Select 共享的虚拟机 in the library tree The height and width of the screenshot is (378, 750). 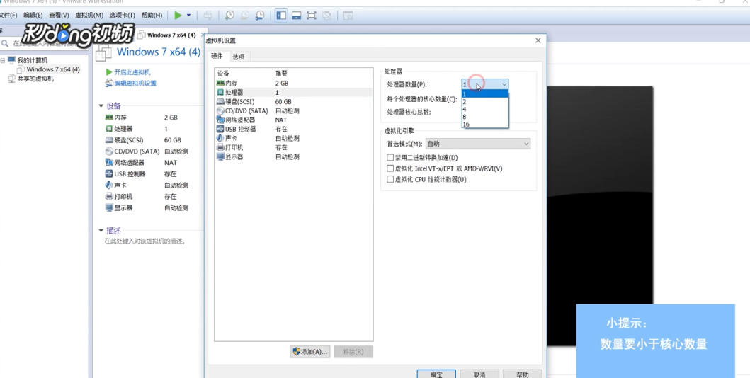click(35, 79)
